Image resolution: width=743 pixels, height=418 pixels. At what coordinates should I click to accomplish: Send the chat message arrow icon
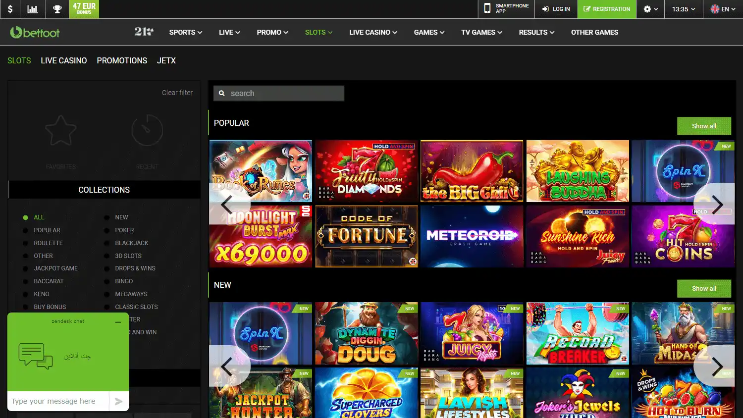(118, 401)
